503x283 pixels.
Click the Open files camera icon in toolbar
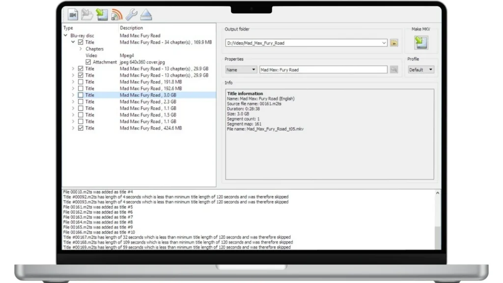(x=73, y=15)
